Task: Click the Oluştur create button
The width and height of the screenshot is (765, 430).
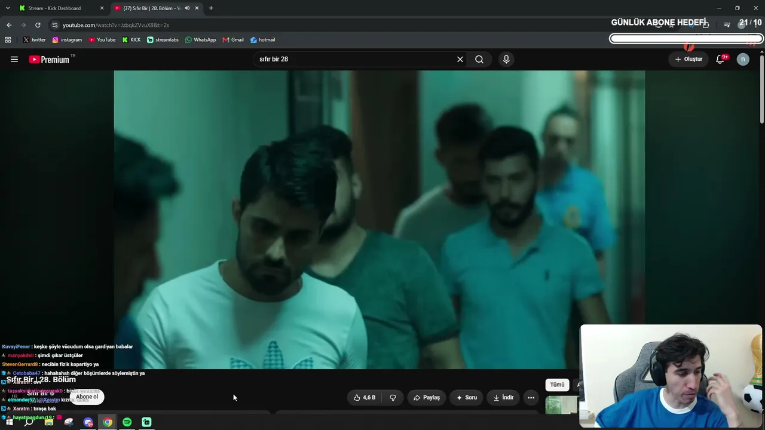Action: [x=688, y=59]
